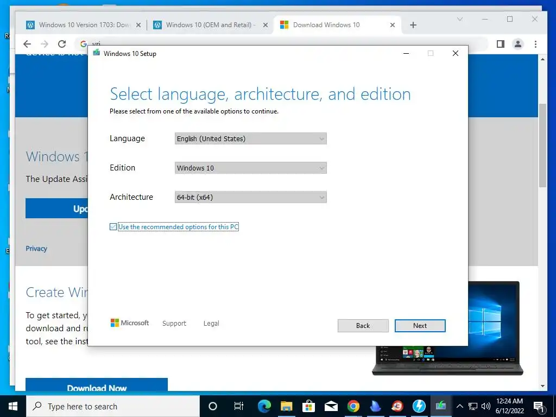Image resolution: width=556 pixels, height=417 pixels.
Task: Toggle the browser side panel icon
Action: pyautogui.click(x=500, y=44)
